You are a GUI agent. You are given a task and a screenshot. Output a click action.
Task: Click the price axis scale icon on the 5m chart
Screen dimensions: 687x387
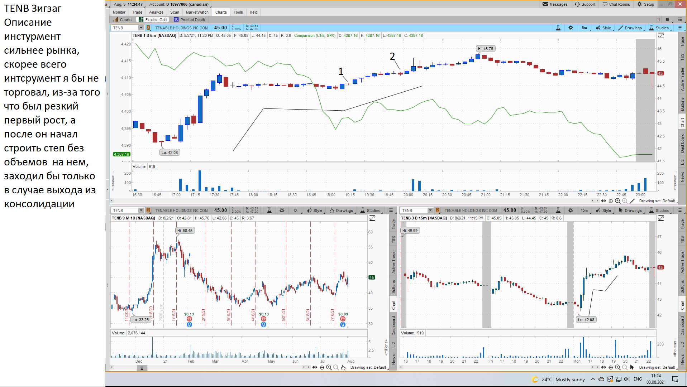click(x=661, y=36)
